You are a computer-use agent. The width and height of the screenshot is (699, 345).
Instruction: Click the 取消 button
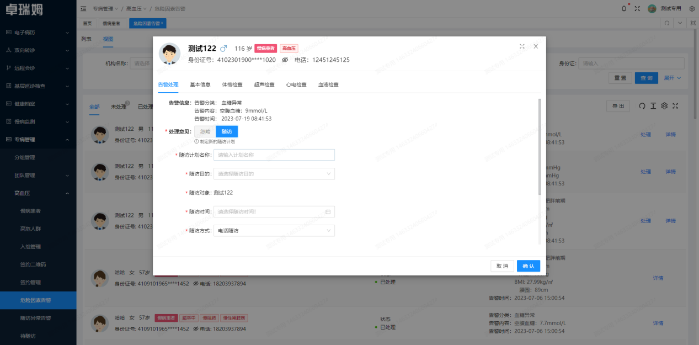pyautogui.click(x=502, y=266)
